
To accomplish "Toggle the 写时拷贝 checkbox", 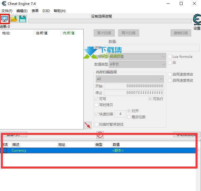I will click(96, 105).
